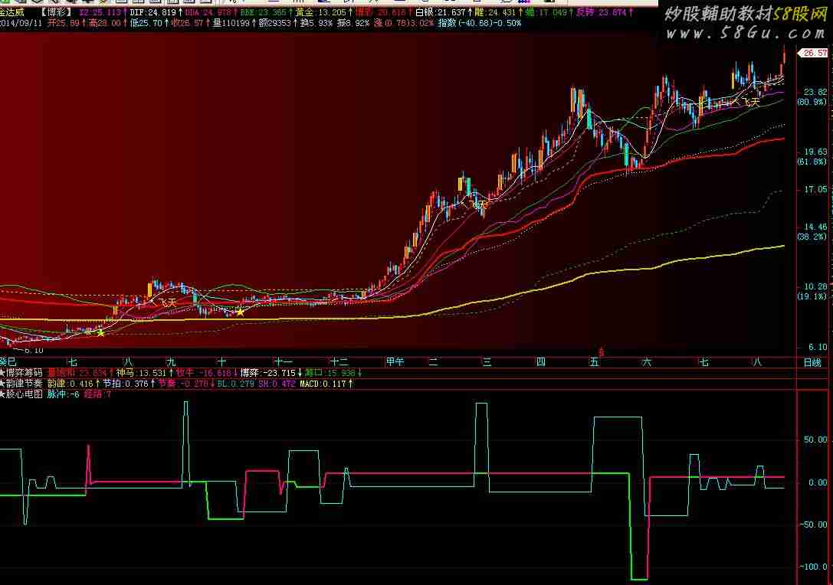Click the MACD:0.117 value
Image resolution: width=833 pixels, height=585 pixels.
pyautogui.click(x=323, y=384)
